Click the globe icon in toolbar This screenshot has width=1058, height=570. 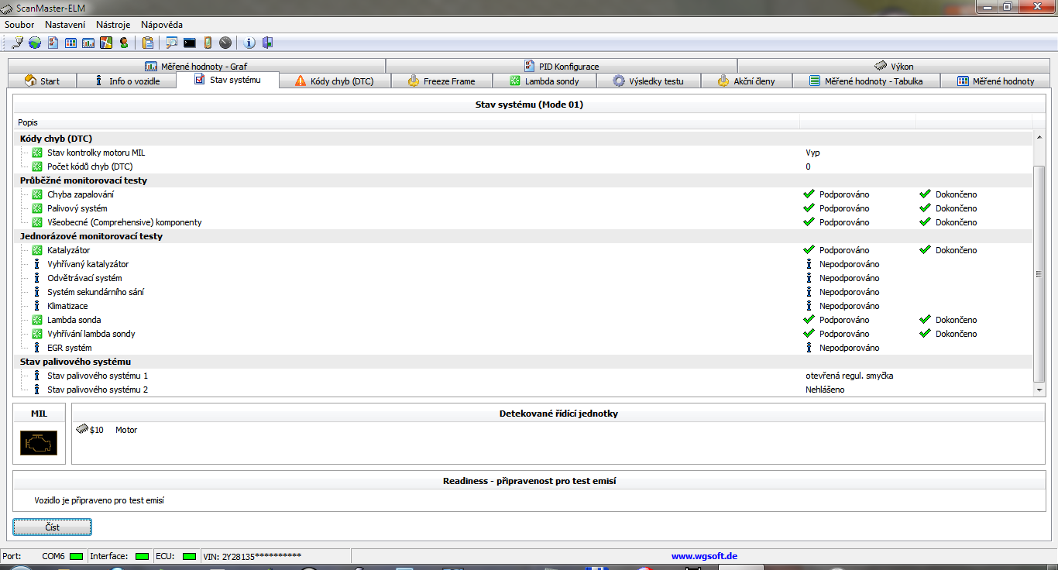tap(35, 43)
